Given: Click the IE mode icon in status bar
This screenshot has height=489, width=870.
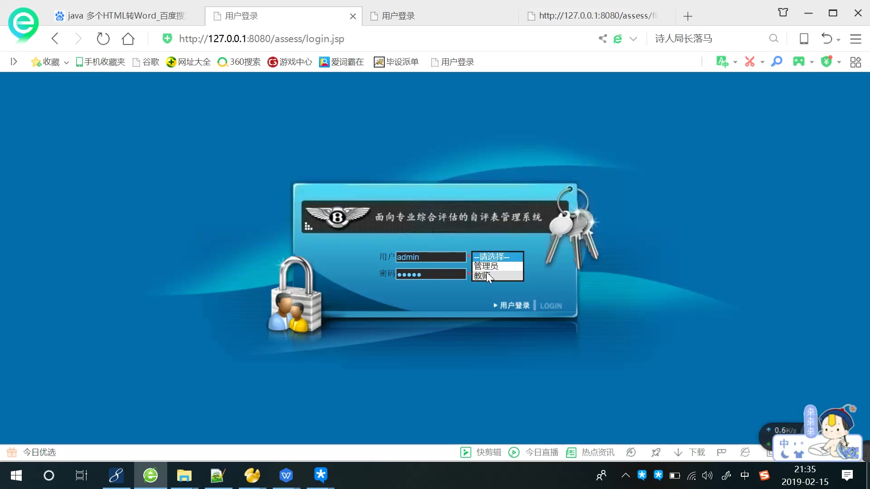Looking at the screenshot, I should tap(745, 452).
